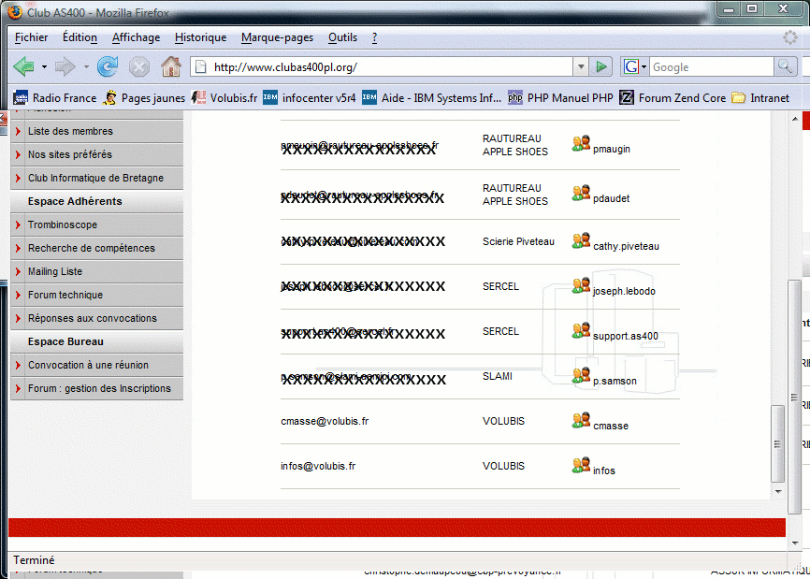Click the user icon next to cmasse
The image size is (810, 579).
tap(581, 420)
